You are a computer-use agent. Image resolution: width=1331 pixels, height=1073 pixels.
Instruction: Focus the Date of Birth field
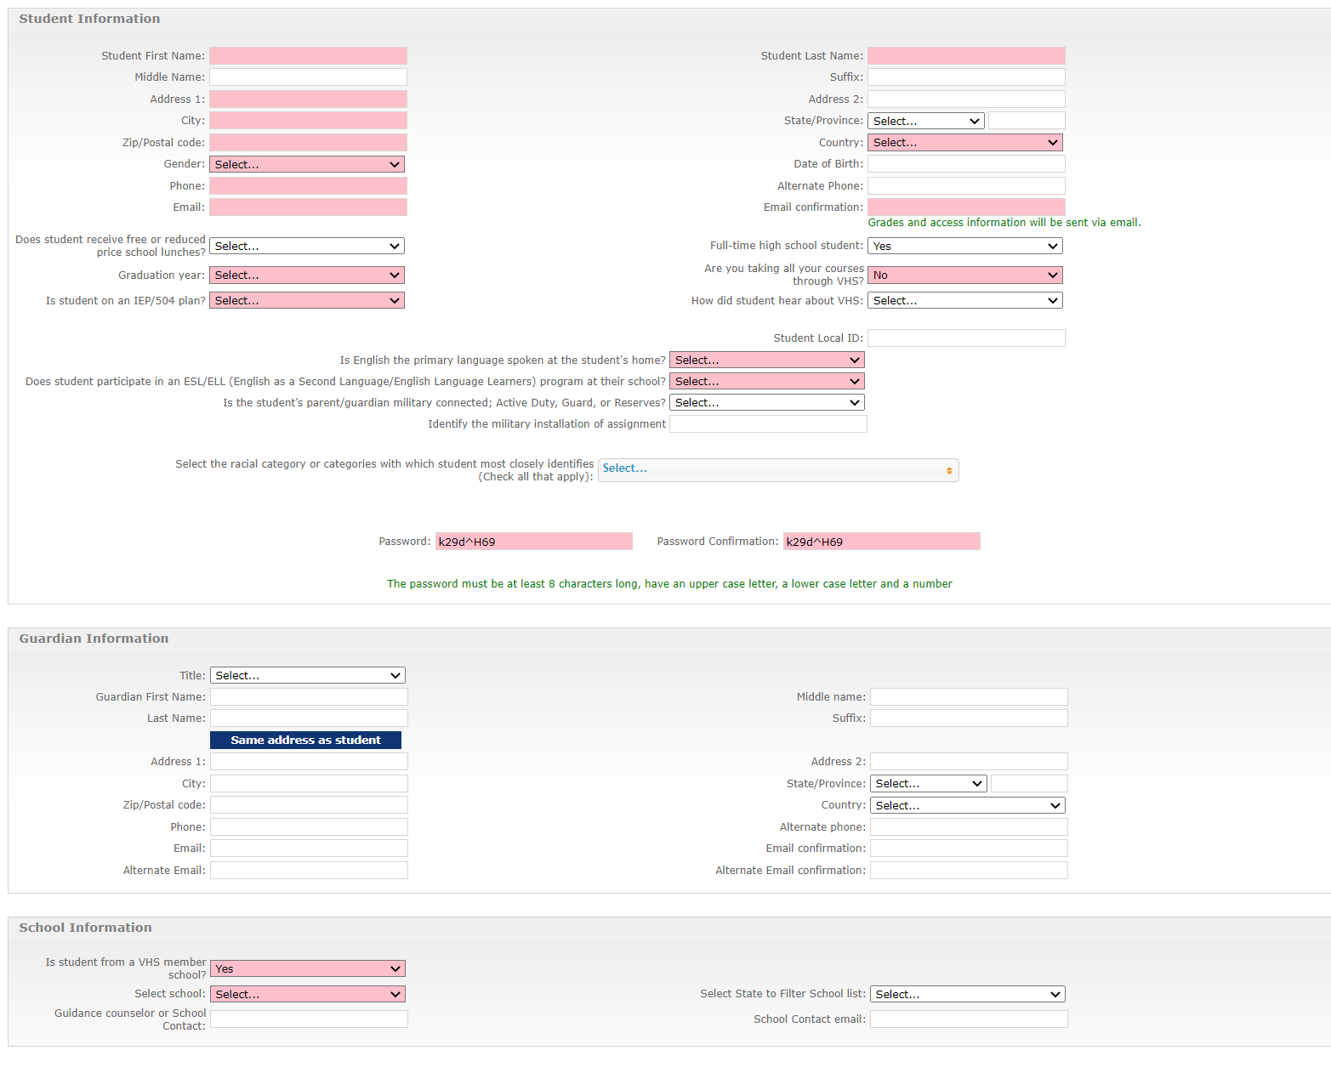[966, 164]
